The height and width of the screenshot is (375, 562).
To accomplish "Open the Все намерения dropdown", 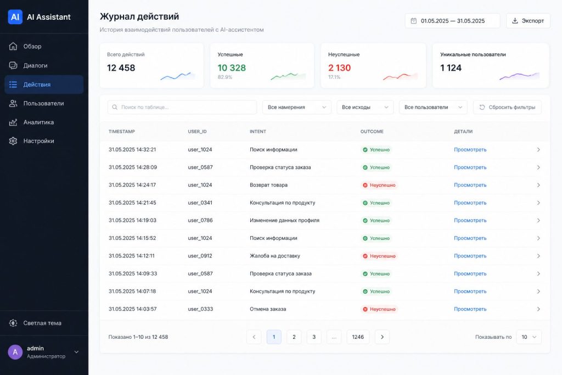I will 297,107.
